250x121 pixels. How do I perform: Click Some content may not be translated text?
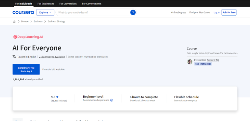[x=88, y=57]
